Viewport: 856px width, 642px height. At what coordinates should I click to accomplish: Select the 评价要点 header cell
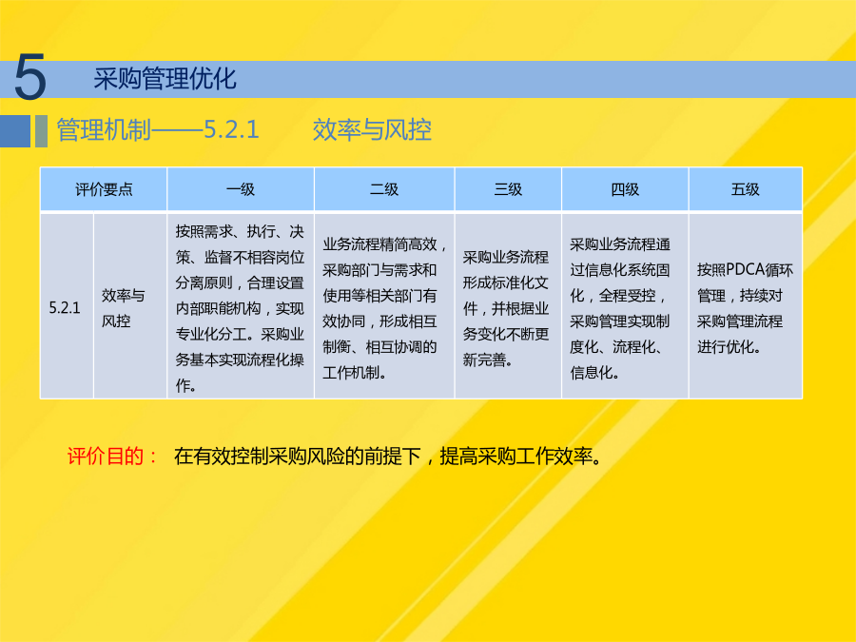tap(104, 189)
